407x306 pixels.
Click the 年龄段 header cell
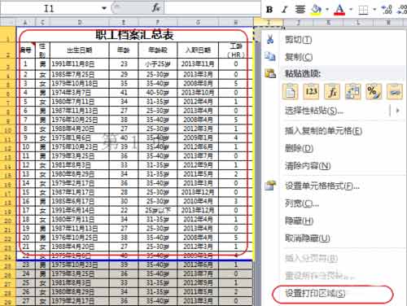[x=158, y=50]
